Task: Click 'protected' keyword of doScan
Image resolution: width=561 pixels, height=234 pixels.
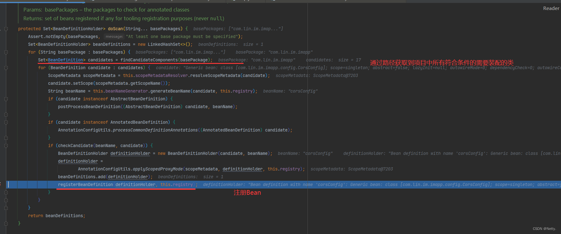Action: 29,29
